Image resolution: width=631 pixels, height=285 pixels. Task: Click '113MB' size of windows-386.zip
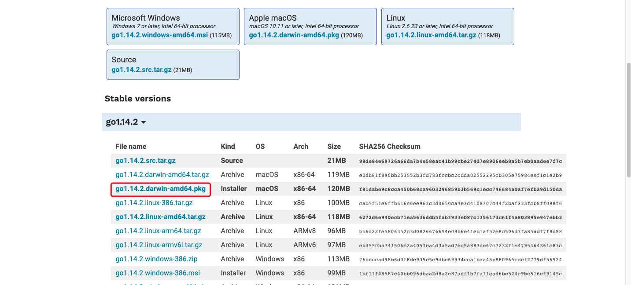[x=339, y=259]
